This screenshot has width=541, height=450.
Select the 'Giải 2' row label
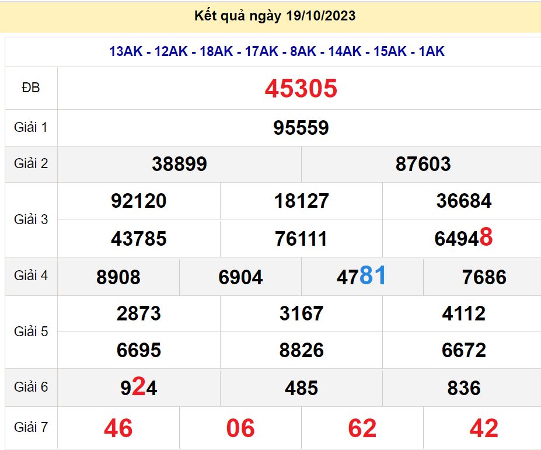31,163
